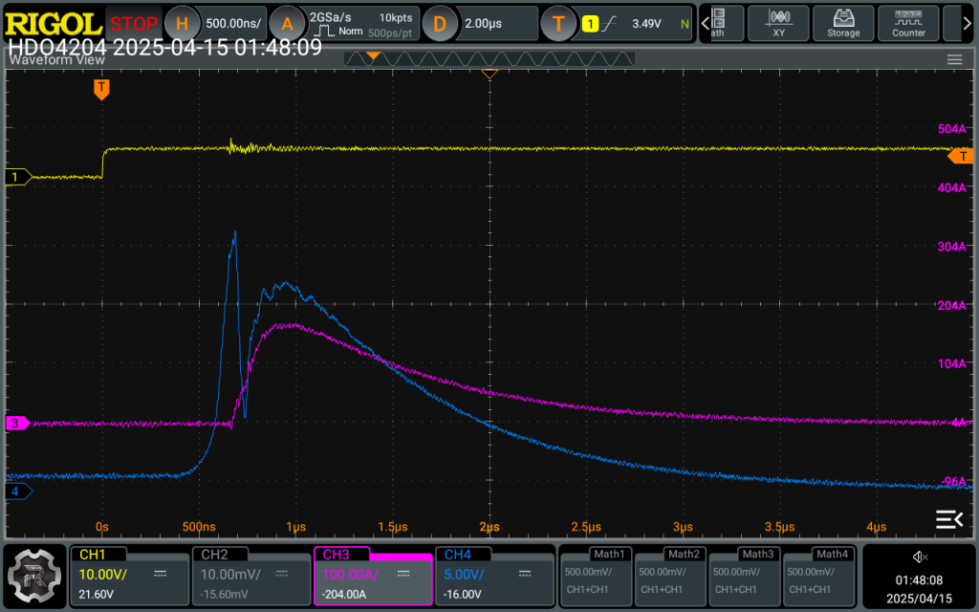Open the Counter tool
The image size is (979, 612).
908,24
